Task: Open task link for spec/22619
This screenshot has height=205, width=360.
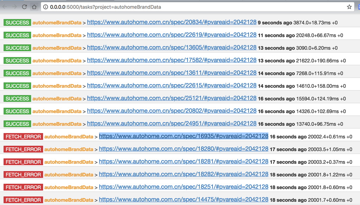Action: coord(172,35)
